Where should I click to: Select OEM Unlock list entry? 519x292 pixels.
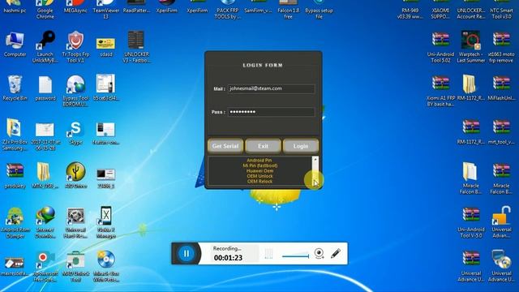click(x=259, y=176)
